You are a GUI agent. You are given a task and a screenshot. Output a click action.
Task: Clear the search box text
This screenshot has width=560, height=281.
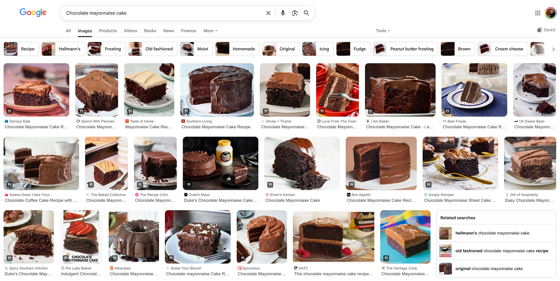268,13
